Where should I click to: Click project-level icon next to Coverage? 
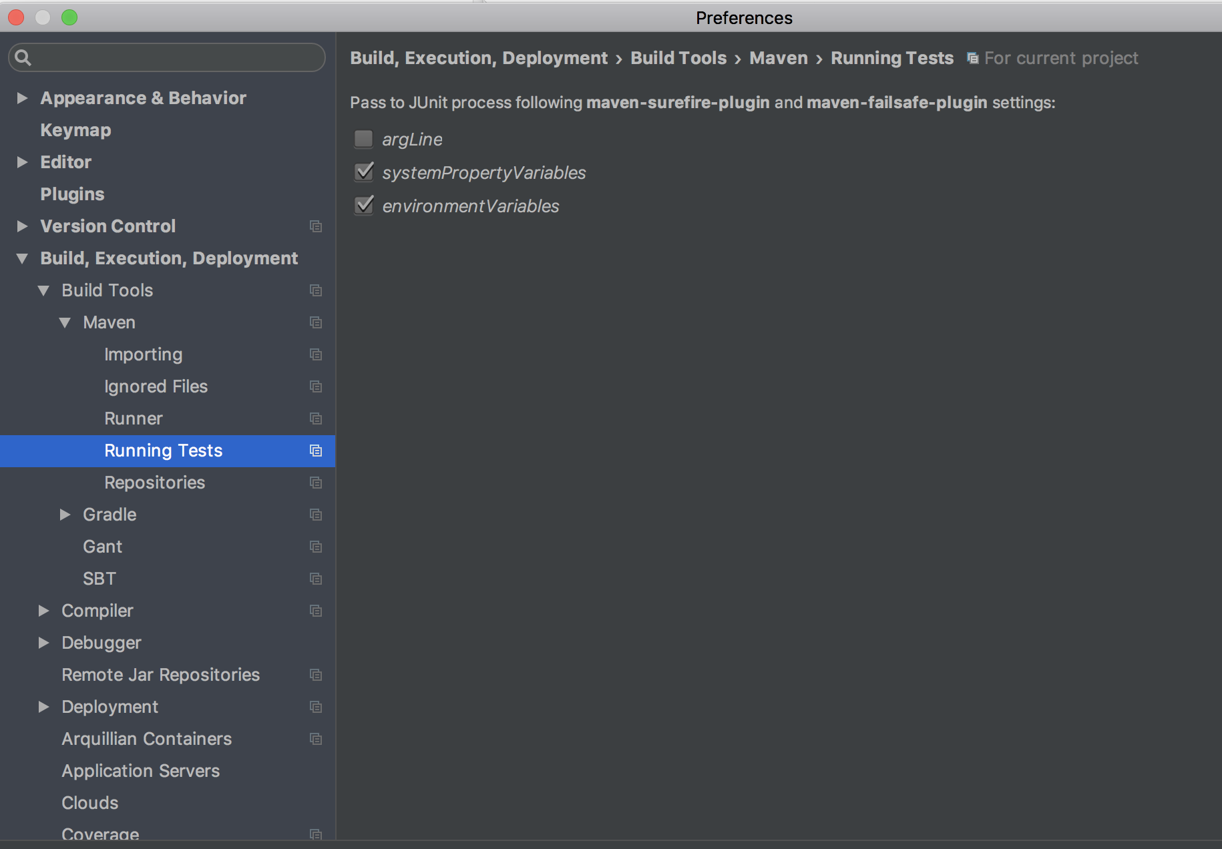click(x=316, y=834)
